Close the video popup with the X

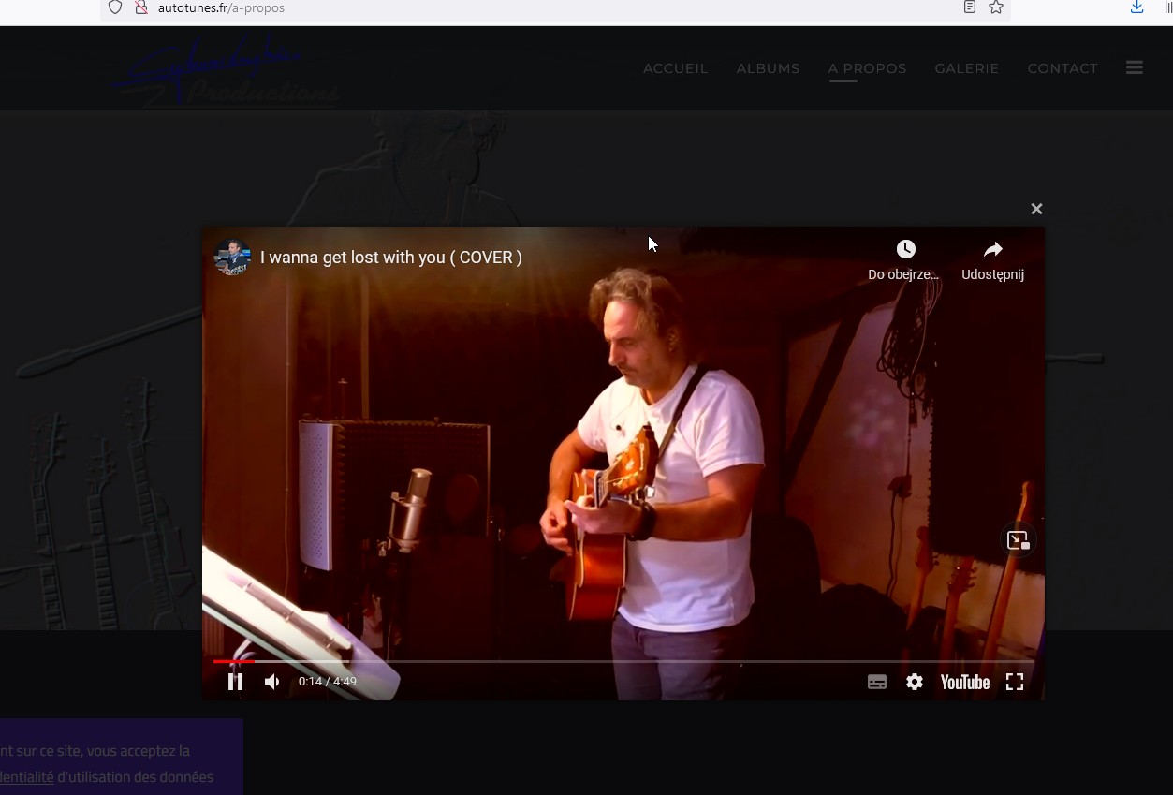tap(1036, 209)
